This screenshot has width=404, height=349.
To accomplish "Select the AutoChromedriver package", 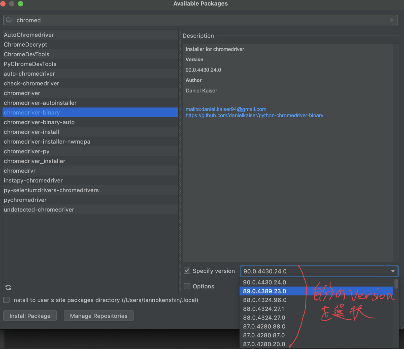I will [x=90, y=35].
